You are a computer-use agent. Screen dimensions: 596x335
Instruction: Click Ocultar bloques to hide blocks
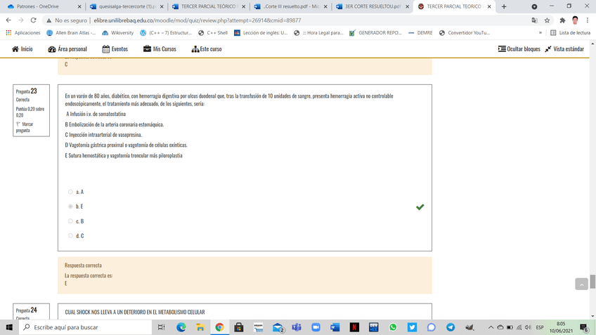519,49
